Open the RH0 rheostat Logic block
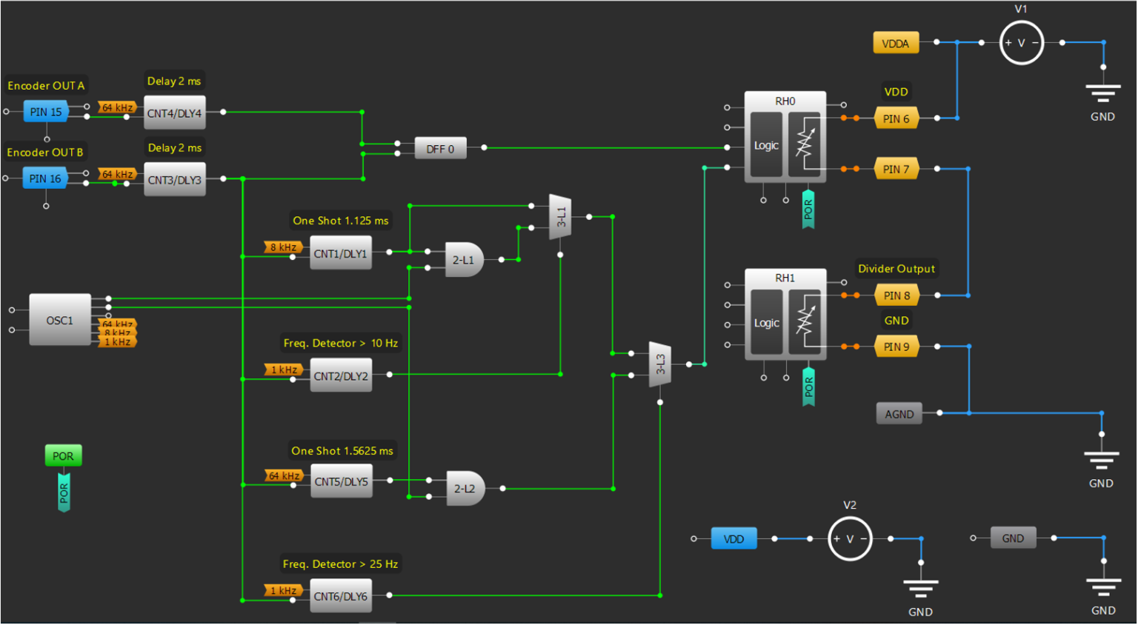The image size is (1138, 625). pyautogui.click(x=765, y=146)
